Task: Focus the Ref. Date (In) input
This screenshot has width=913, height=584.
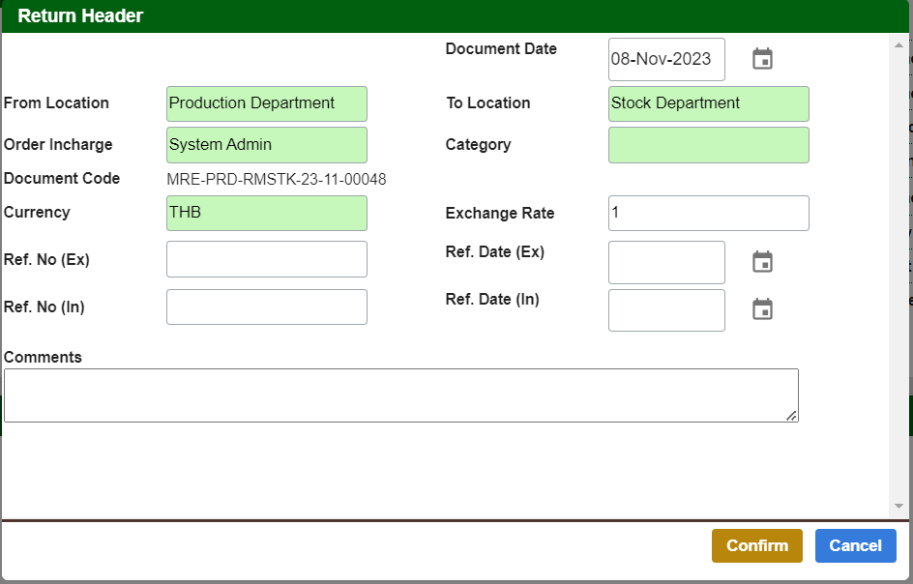Action: pos(666,310)
